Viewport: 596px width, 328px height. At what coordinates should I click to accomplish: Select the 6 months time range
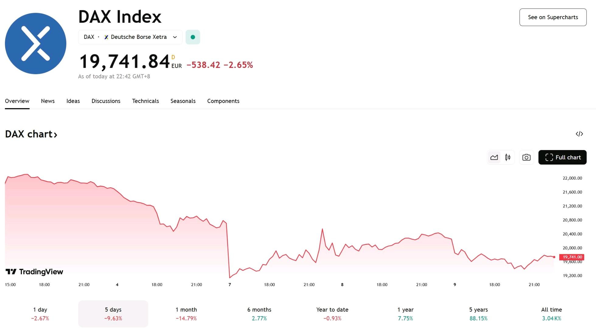click(x=259, y=314)
